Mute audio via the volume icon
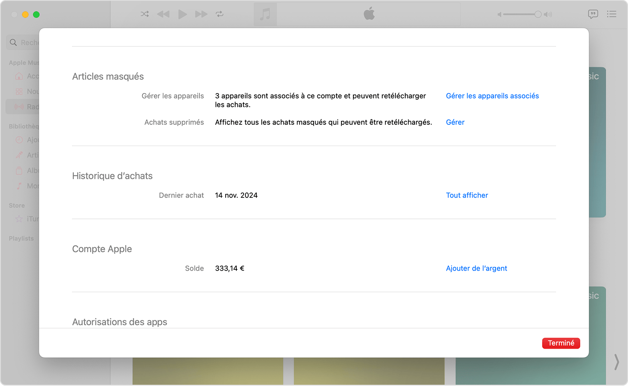 click(x=499, y=14)
